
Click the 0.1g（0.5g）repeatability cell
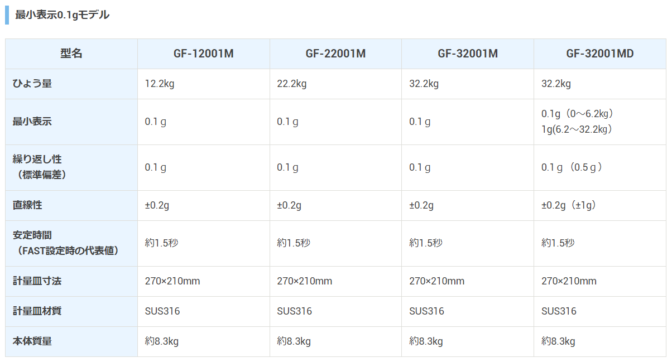point(600,167)
